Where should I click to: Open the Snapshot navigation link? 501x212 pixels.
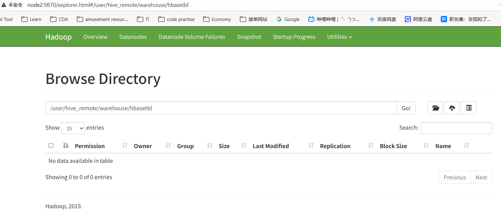point(249,37)
